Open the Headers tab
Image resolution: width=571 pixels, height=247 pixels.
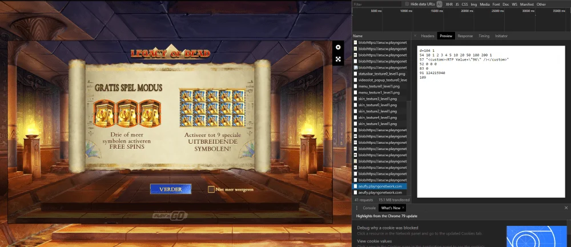(x=428, y=36)
